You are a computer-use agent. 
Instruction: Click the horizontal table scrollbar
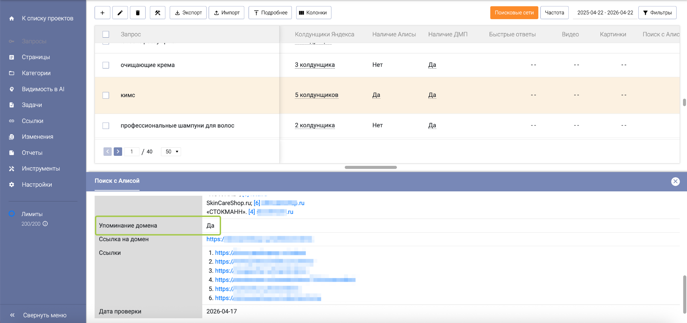pyautogui.click(x=371, y=167)
